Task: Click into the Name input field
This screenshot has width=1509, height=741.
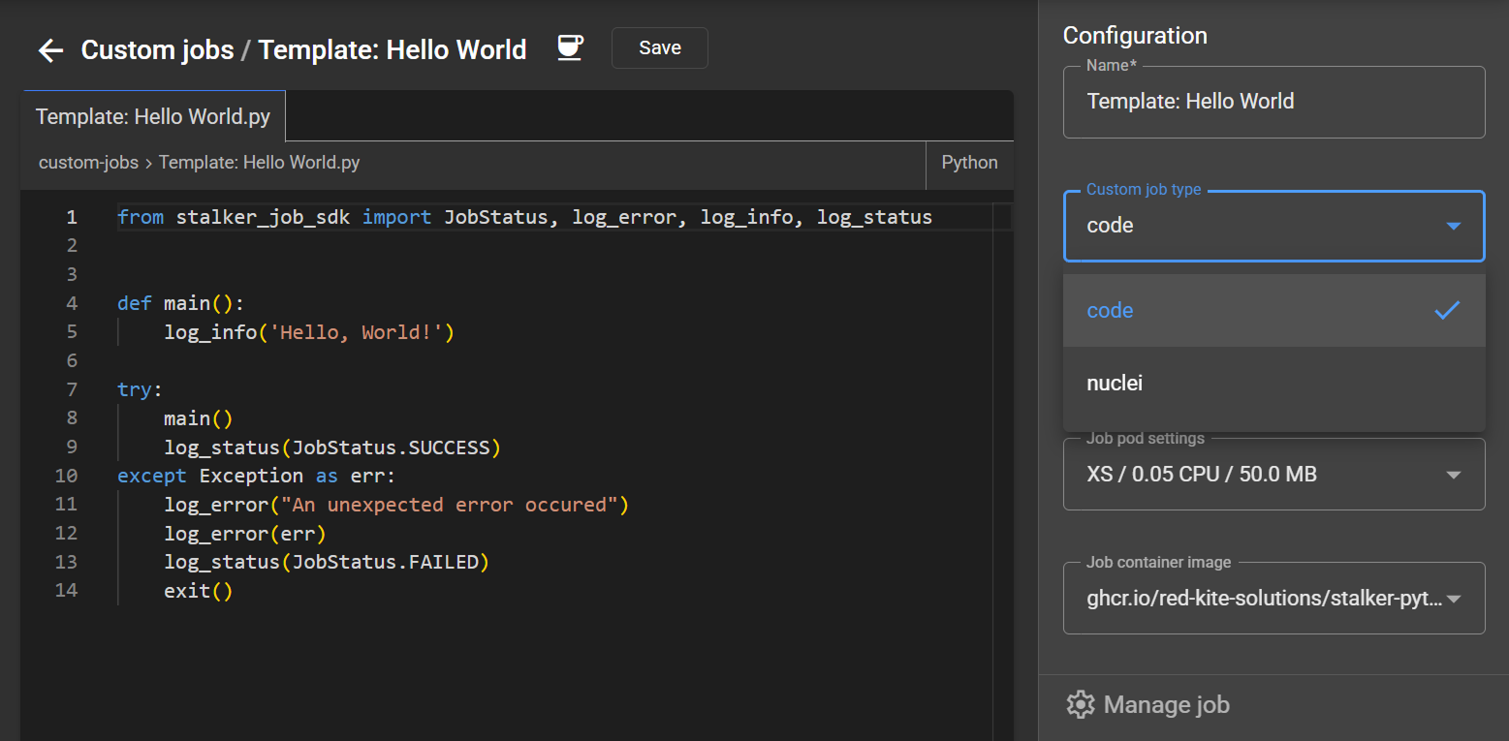Action: [1273, 102]
